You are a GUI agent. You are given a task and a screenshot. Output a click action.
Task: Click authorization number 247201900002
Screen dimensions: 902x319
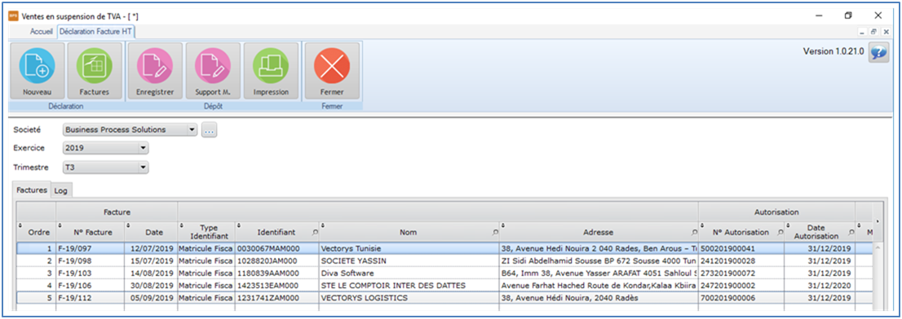coord(741,285)
